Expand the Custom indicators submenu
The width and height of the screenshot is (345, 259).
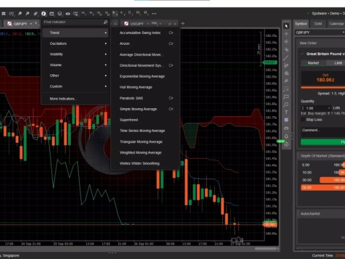click(x=75, y=86)
